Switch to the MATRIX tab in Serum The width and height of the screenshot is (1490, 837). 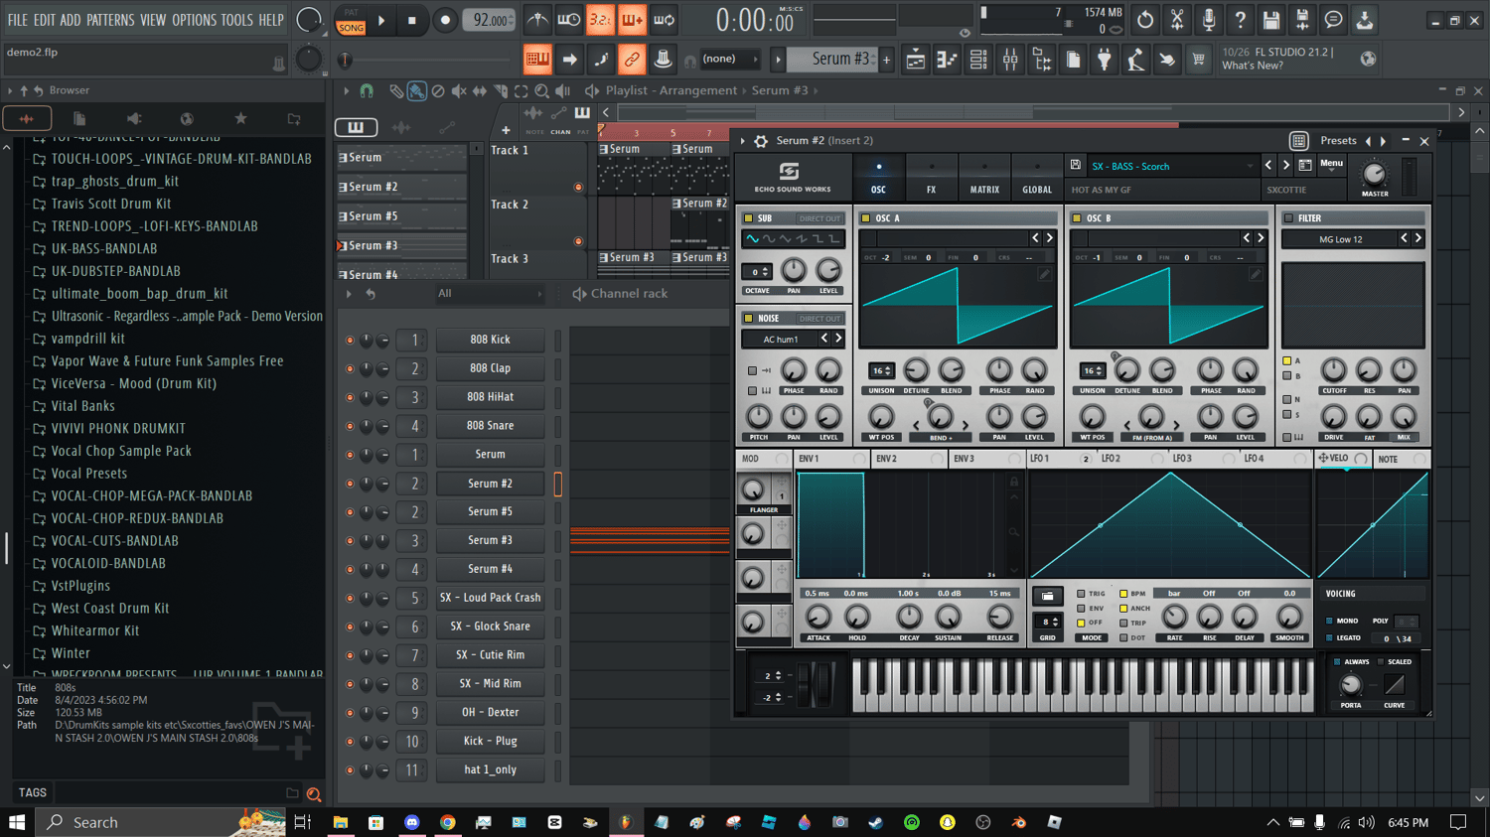tap(984, 178)
